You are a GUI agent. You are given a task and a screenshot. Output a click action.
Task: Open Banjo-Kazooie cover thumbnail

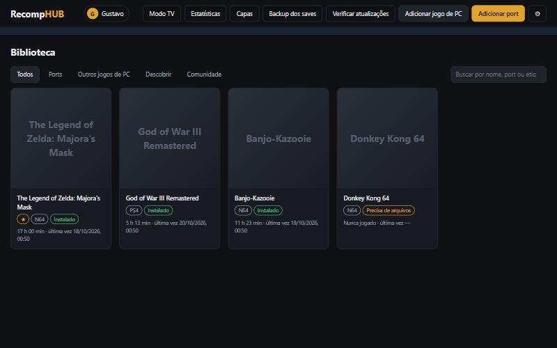click(x=278, y=139)
